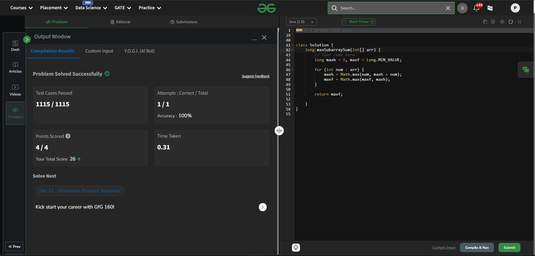Select the Compilation Results tab
This screenshot has height=256, width=535.
click(x=53, y=51)
